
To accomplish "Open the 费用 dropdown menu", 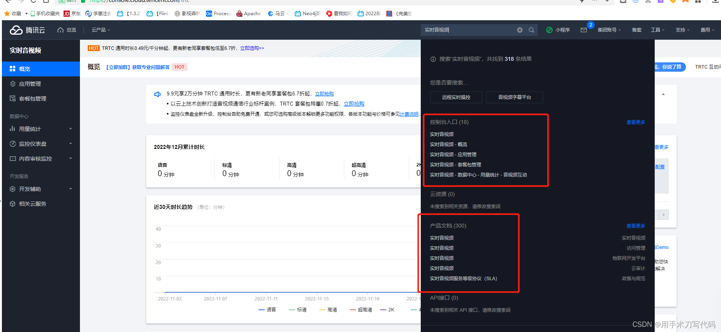I will 707,30.
